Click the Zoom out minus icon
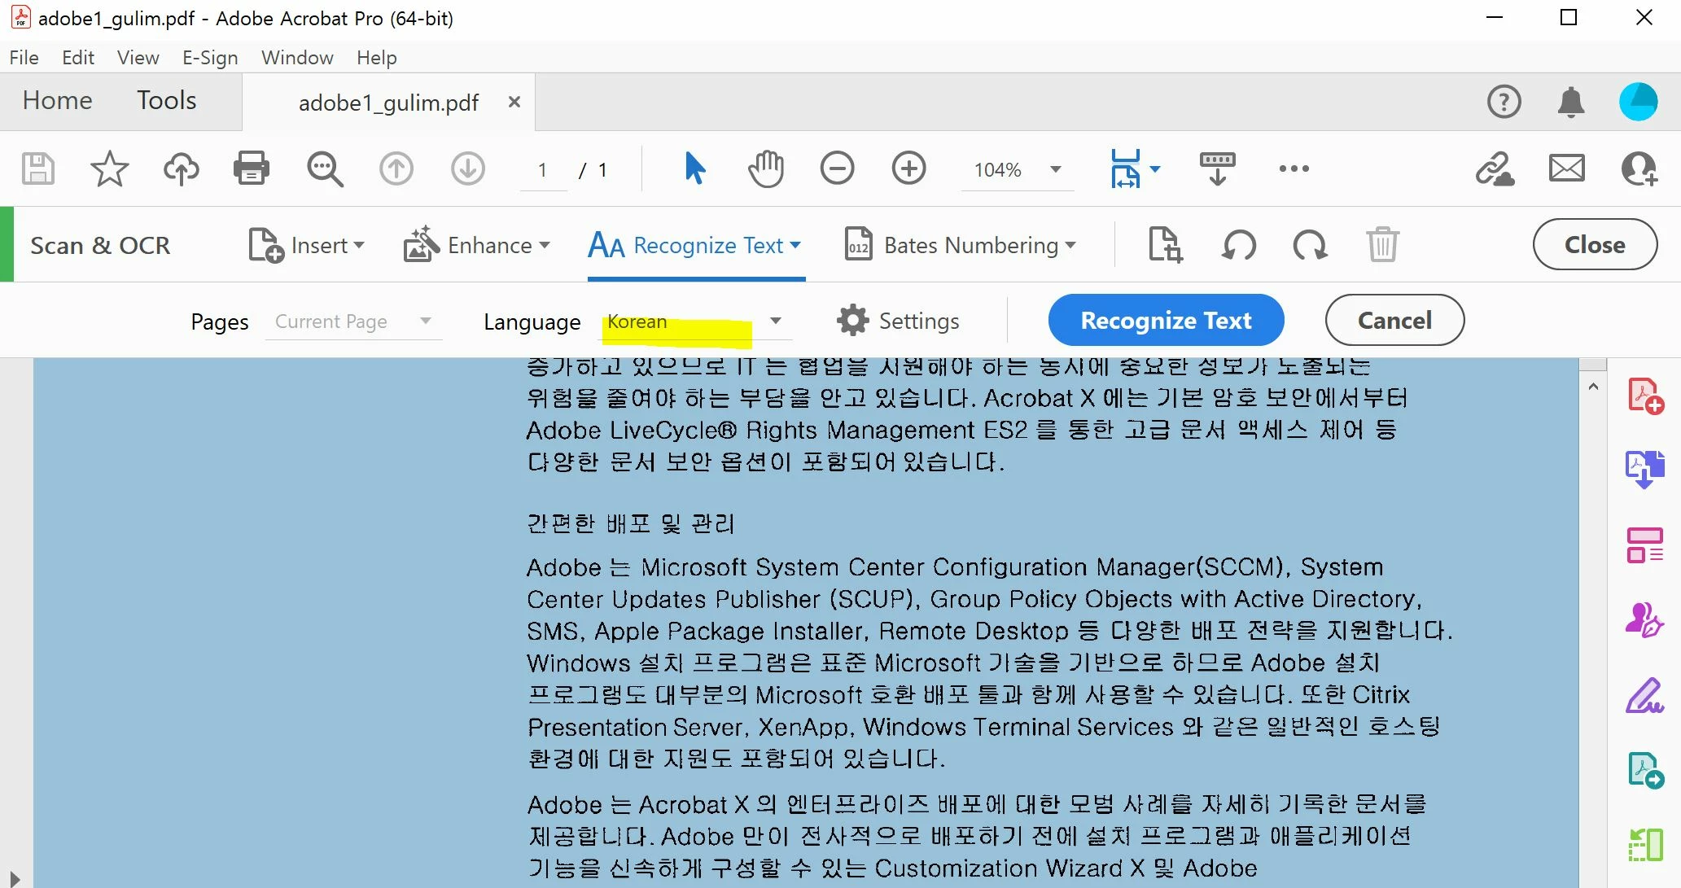This screenshot has height=888, width=1681. coord(837,169)
